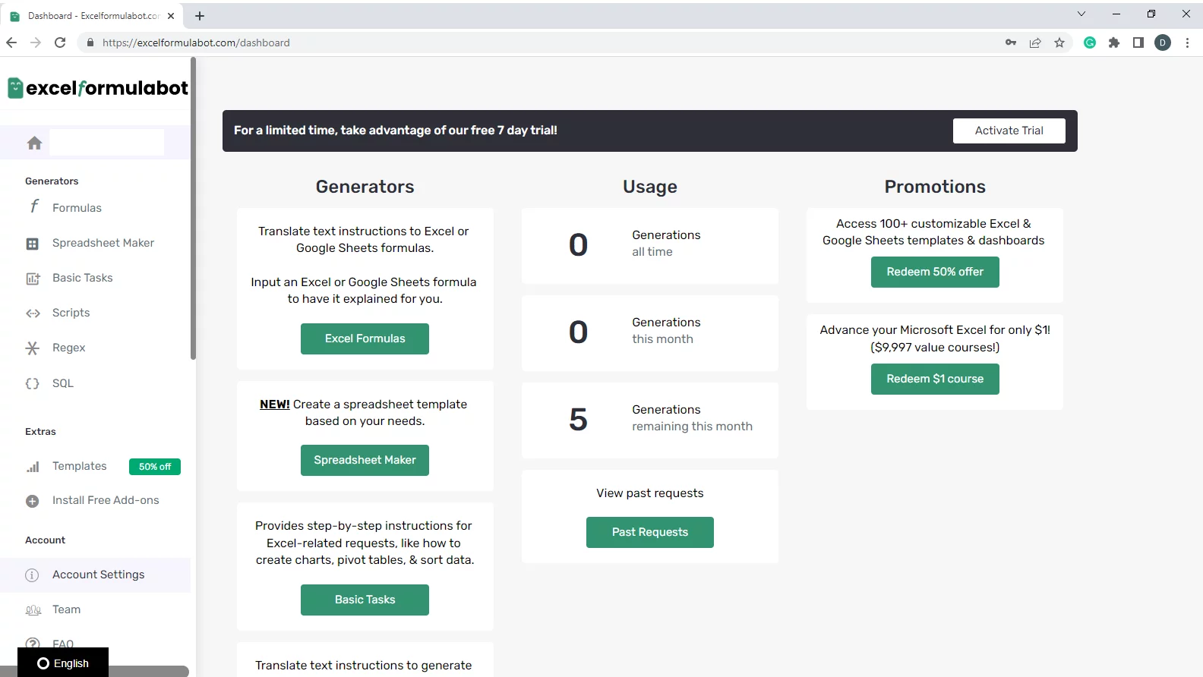
Task: Expand the Chrome three-dot menu
Action: click(1187, 43)
